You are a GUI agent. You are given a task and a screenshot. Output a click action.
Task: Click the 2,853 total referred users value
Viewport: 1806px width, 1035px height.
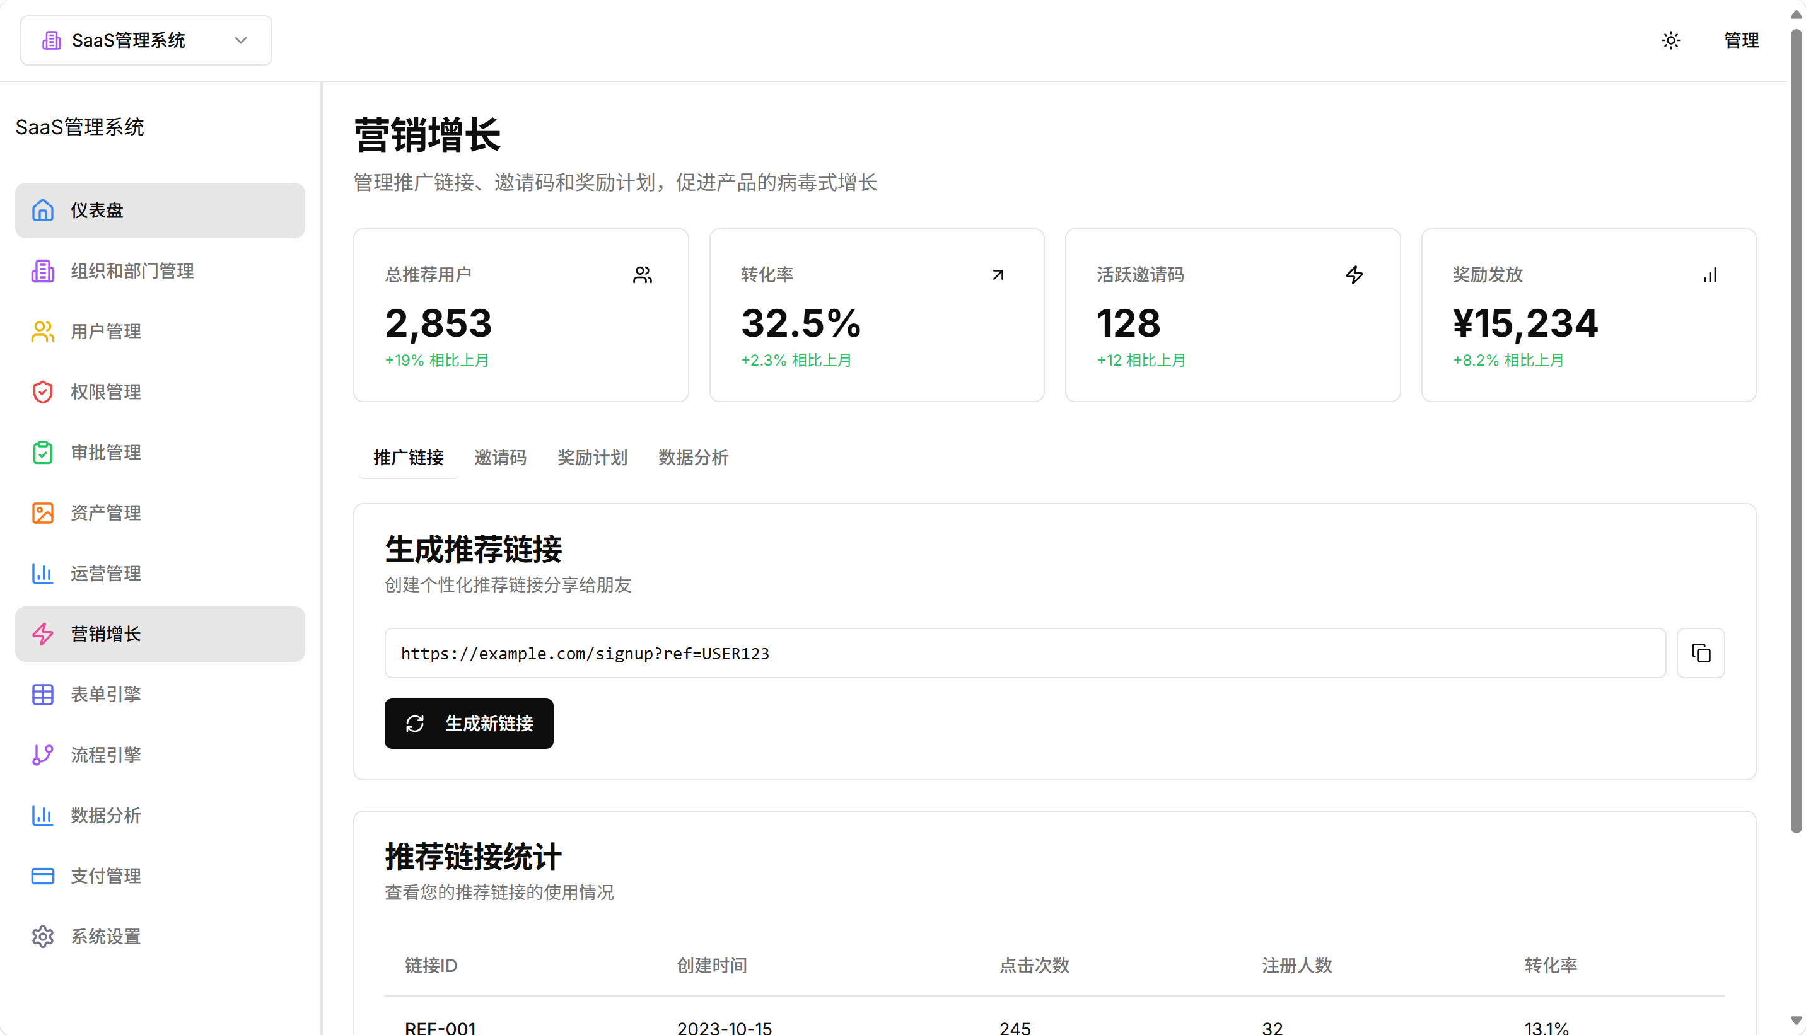(x=438, y=323)
